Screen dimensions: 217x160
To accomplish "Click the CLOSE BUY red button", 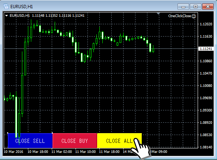I will pyautogui.click(x=75, y=141).
